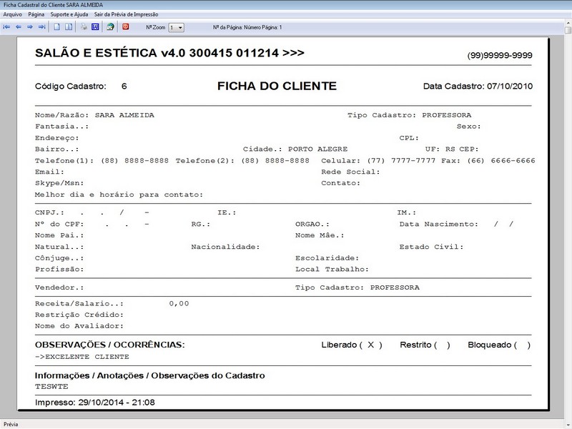Screen dimensions: 572x429
Task: Open the Suporte e Ajuda menu
Action: tap(69, 14)
